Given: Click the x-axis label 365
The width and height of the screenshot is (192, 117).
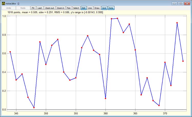Looking at the screenshot, I should click(135, 113).
